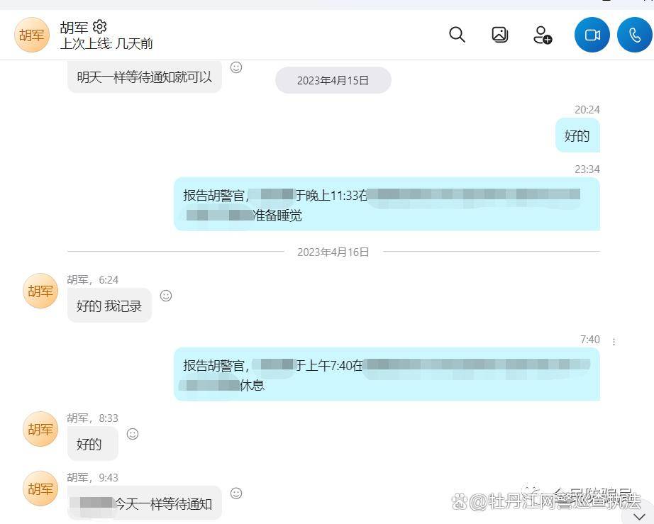Open more options for the 7:40 message
The height and width of the screenshot is (524, 654).
pos(614,342)
